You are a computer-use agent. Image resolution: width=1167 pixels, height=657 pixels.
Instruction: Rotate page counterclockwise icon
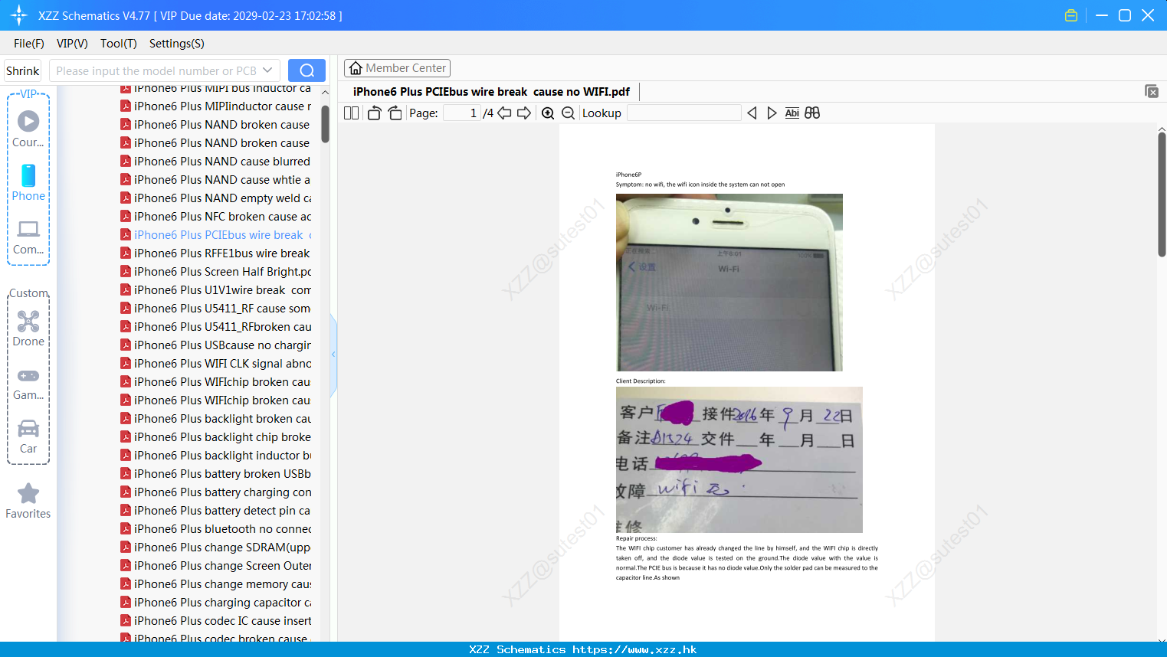pyautogui.click(x=374, y=113)
